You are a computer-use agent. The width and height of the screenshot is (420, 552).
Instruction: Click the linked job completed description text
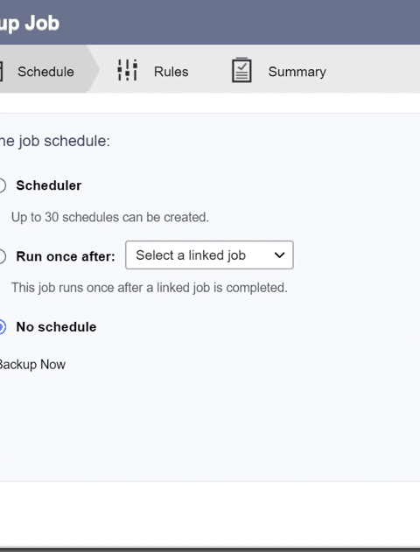[150, 288]
